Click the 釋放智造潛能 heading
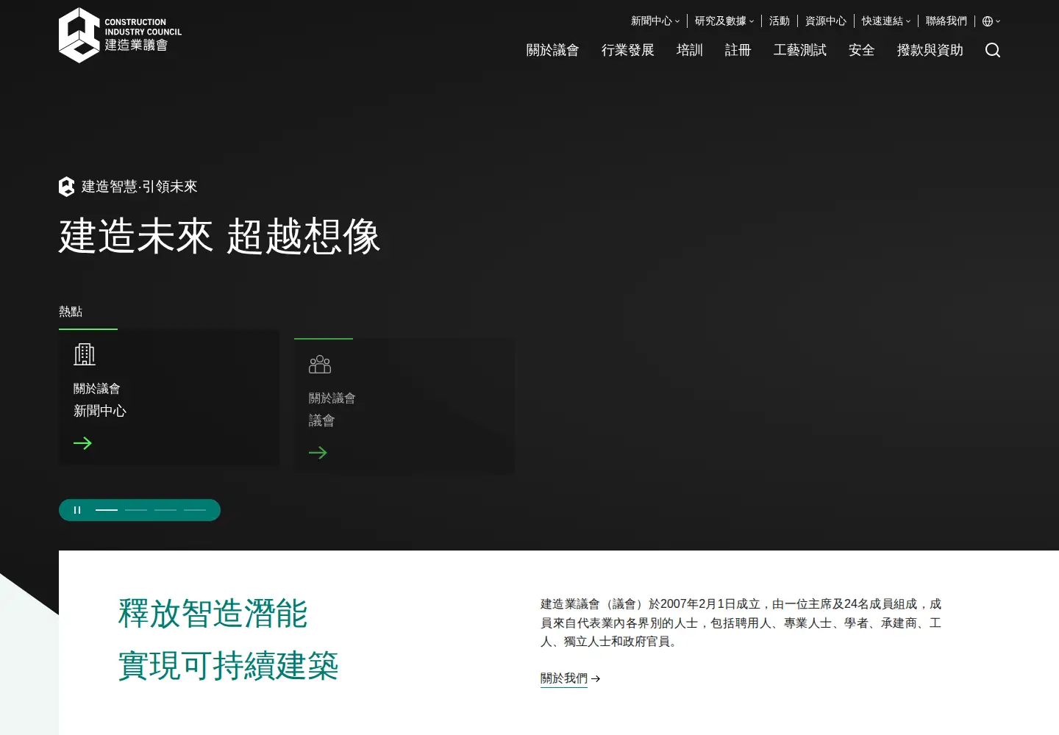 point(213,614)
